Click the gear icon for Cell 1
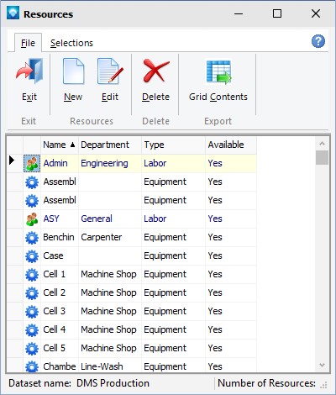 pyautogui.click(x=32, y=274)
